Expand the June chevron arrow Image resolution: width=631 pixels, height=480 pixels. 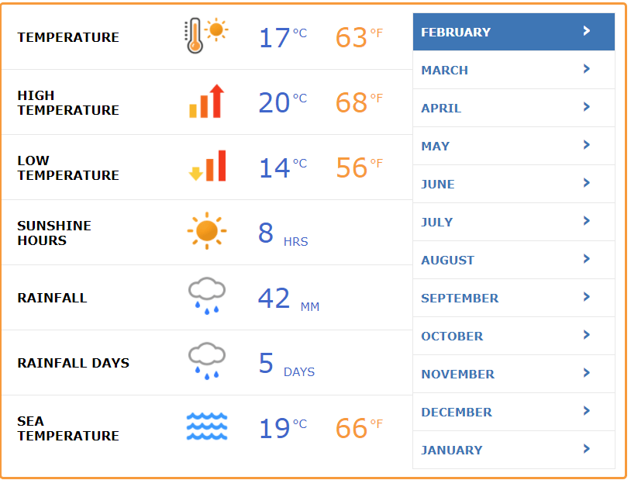click(587, 183)
